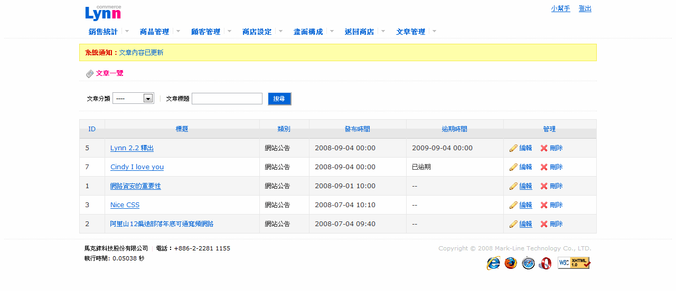Focus the 文章標題 title input field
The height and width of the screenshot is (291, 676).
pyautogui.click(x=227, y=99)
